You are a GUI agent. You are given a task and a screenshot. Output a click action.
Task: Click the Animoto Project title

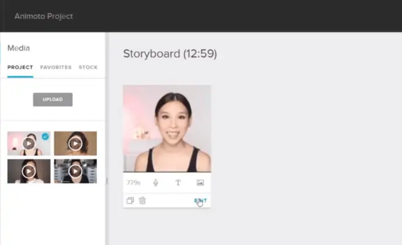(44, 16)
